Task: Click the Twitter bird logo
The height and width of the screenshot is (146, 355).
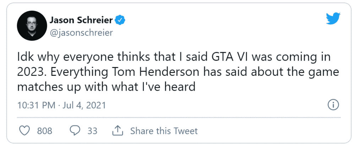Action: point(333,19)
